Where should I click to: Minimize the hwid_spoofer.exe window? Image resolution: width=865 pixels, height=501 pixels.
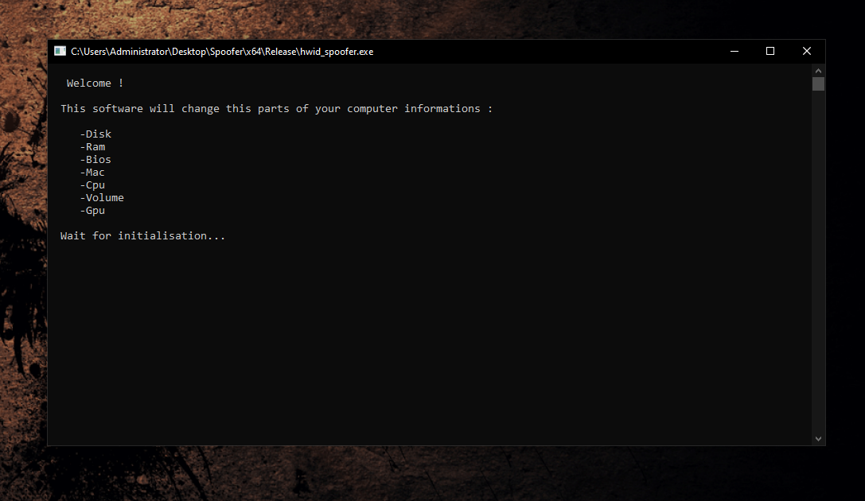pyautogui.click(x=734, y=51)
